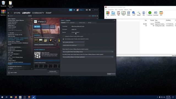This screenshot has height=99, width=176.
Task: Click the question-mark friend avatar
Action: (55, 40)
